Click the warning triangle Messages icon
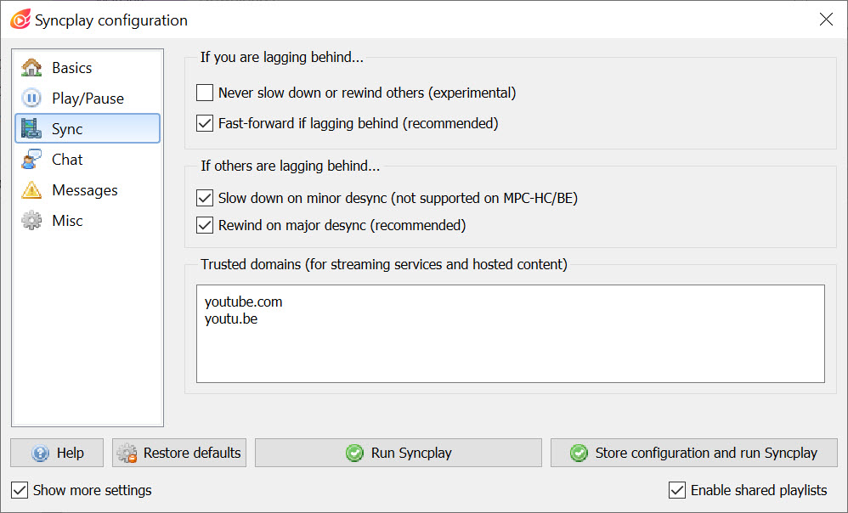 [x=31, y=190]
